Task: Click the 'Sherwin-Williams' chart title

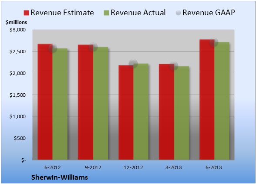Action: coord(60,177)
